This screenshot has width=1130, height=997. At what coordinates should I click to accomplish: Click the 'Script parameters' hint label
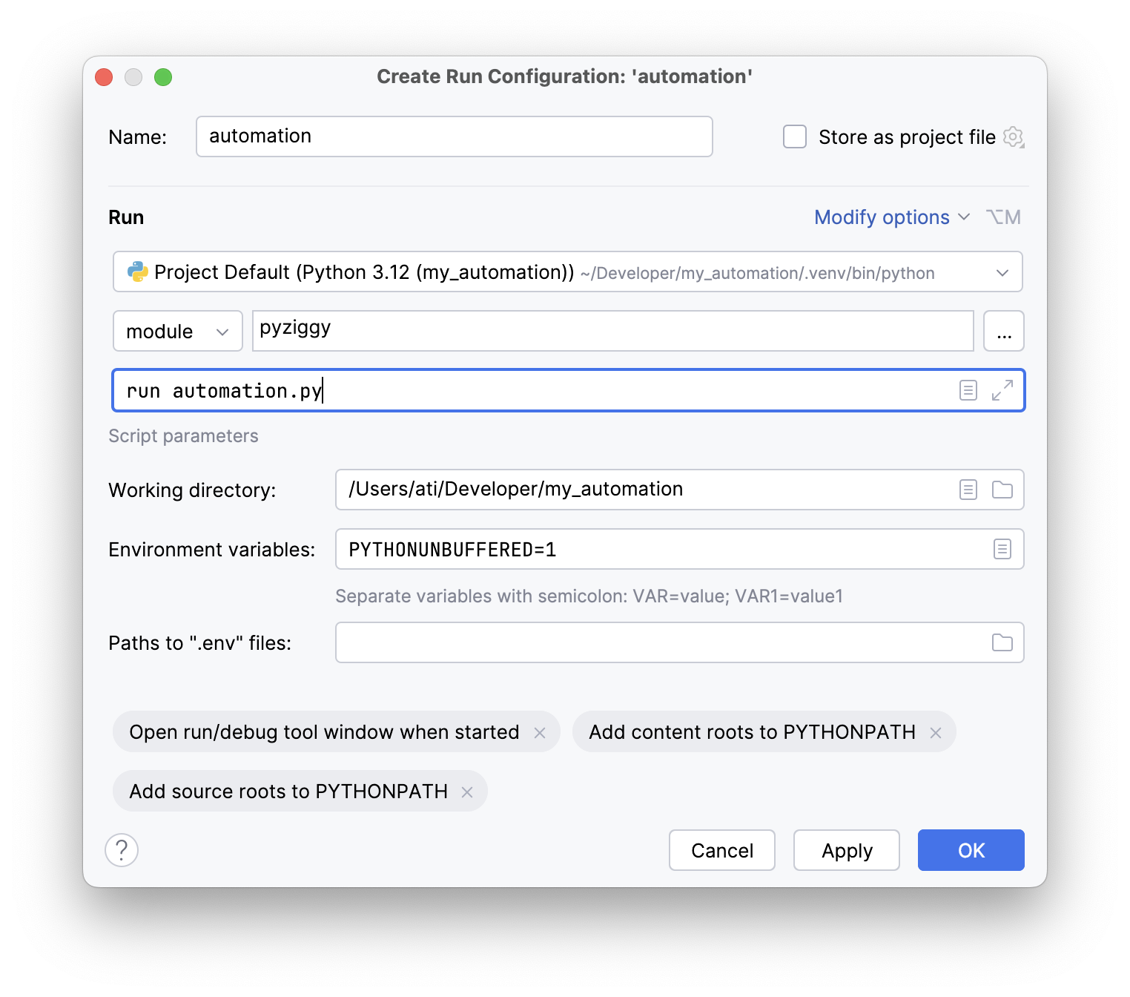point(183,436)
